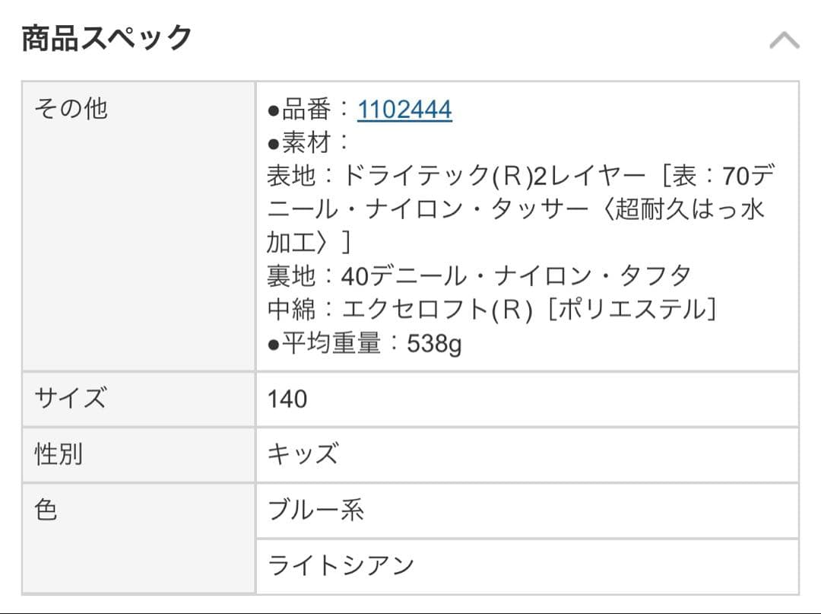This screenshot has height=614, width=821.
Task: Click the 裏地 40デニール・ナイロン・タフタ line
Action: coord(479,275)
